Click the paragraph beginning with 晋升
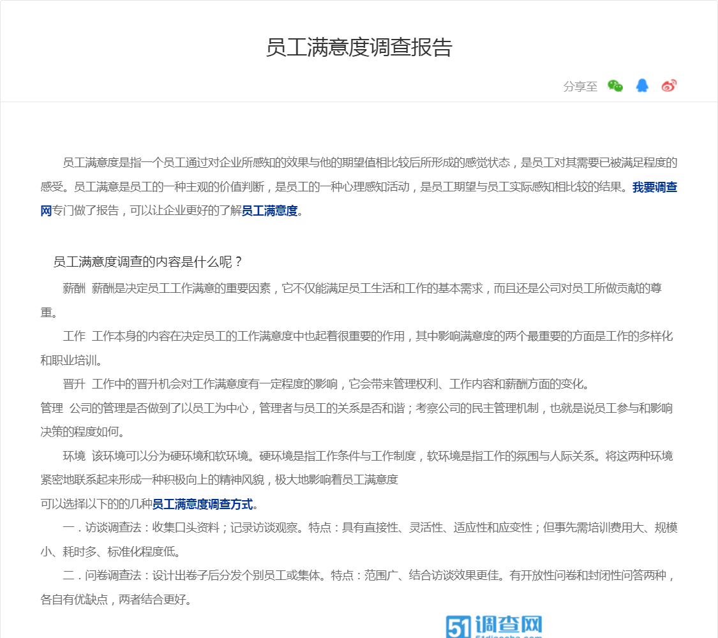This screenshot has height=638, width=718. point(325,384)
